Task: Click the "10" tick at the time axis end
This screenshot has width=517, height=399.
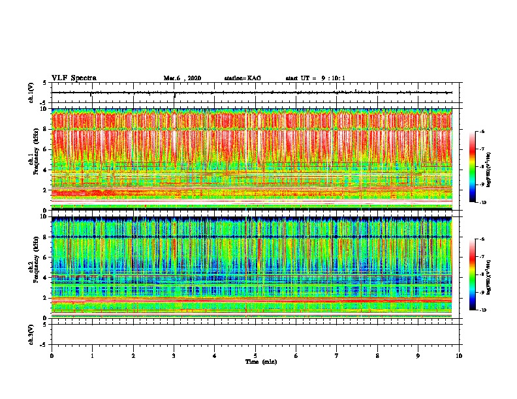Action: point(459,356)
